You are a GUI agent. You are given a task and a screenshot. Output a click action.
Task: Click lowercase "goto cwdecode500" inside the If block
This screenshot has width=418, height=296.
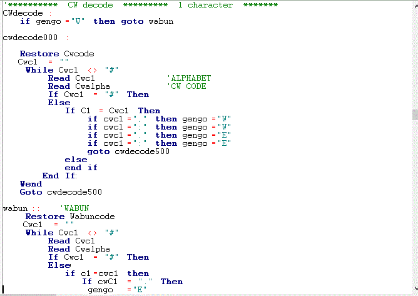[x=128, y=151]
